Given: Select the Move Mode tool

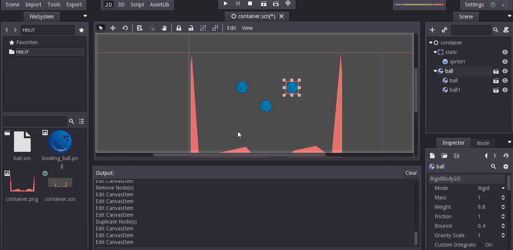Looking at the screenshot, I should [113, 28].
